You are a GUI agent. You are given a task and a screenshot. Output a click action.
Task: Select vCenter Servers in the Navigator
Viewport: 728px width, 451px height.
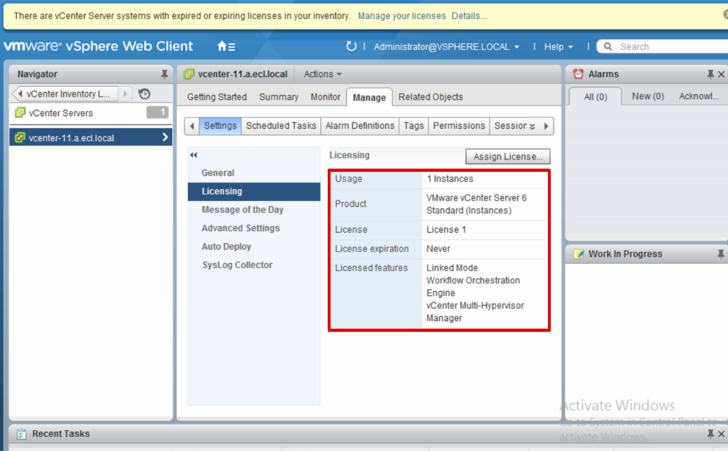(x=91, y=113)
